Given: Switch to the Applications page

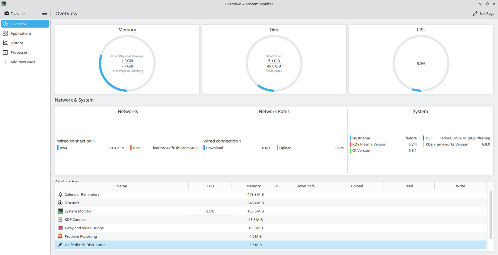Looking at the screenshot, I should pyautogui.click(x=21, y=33).
